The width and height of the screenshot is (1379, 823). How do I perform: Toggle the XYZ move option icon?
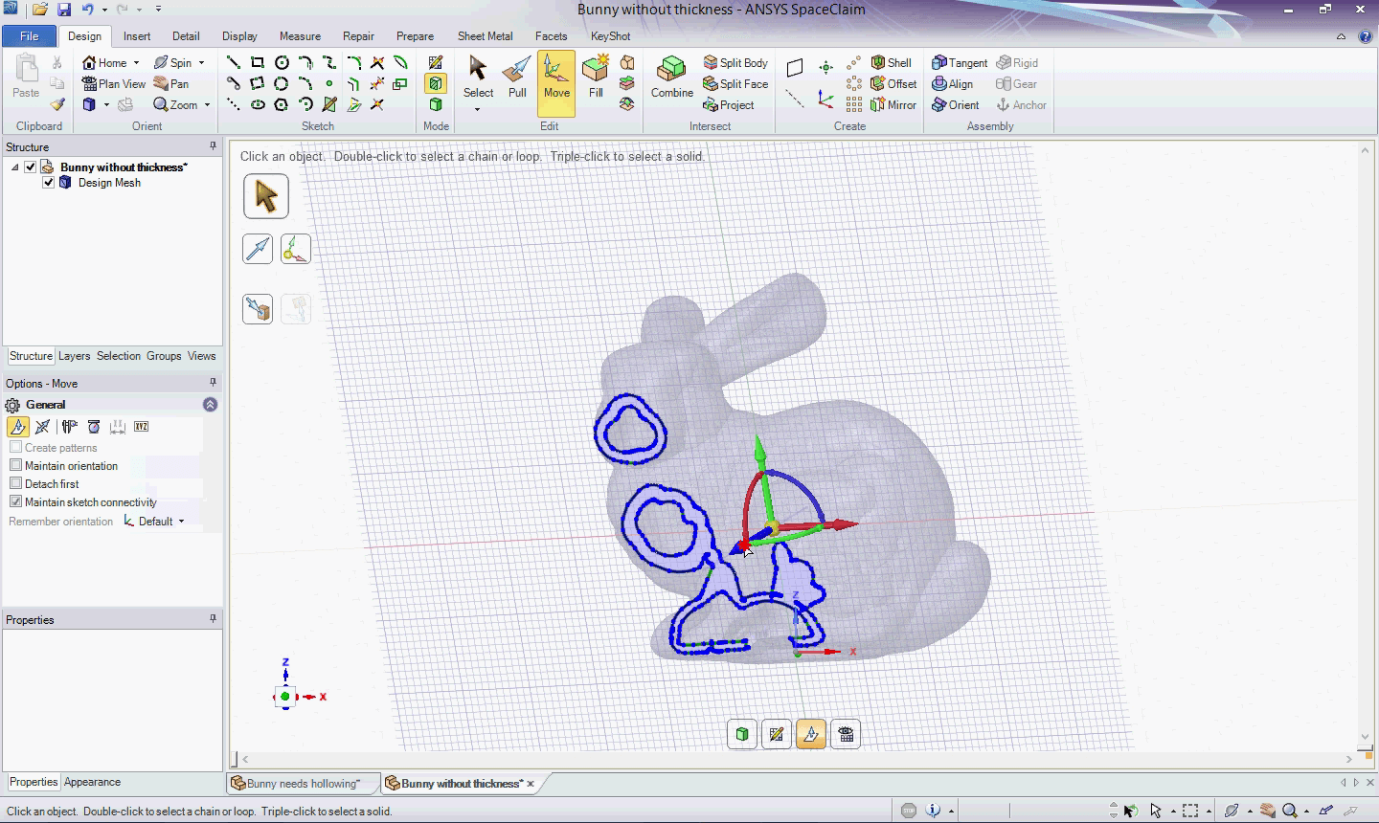click(x=142, y=427)
